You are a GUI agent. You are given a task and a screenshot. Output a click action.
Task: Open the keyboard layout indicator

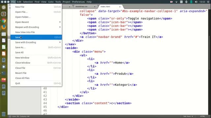click(181, 2)
